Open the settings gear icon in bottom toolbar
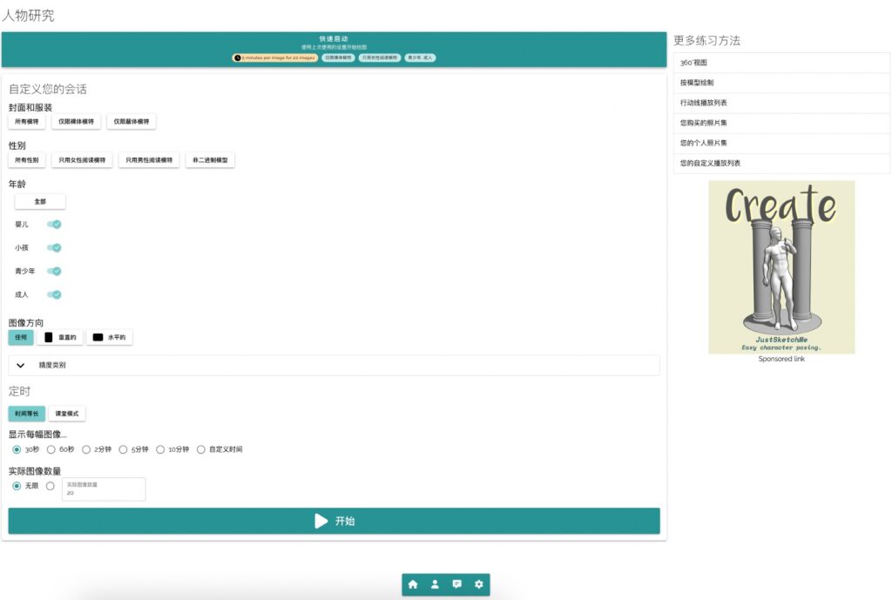 pos(479,584)
